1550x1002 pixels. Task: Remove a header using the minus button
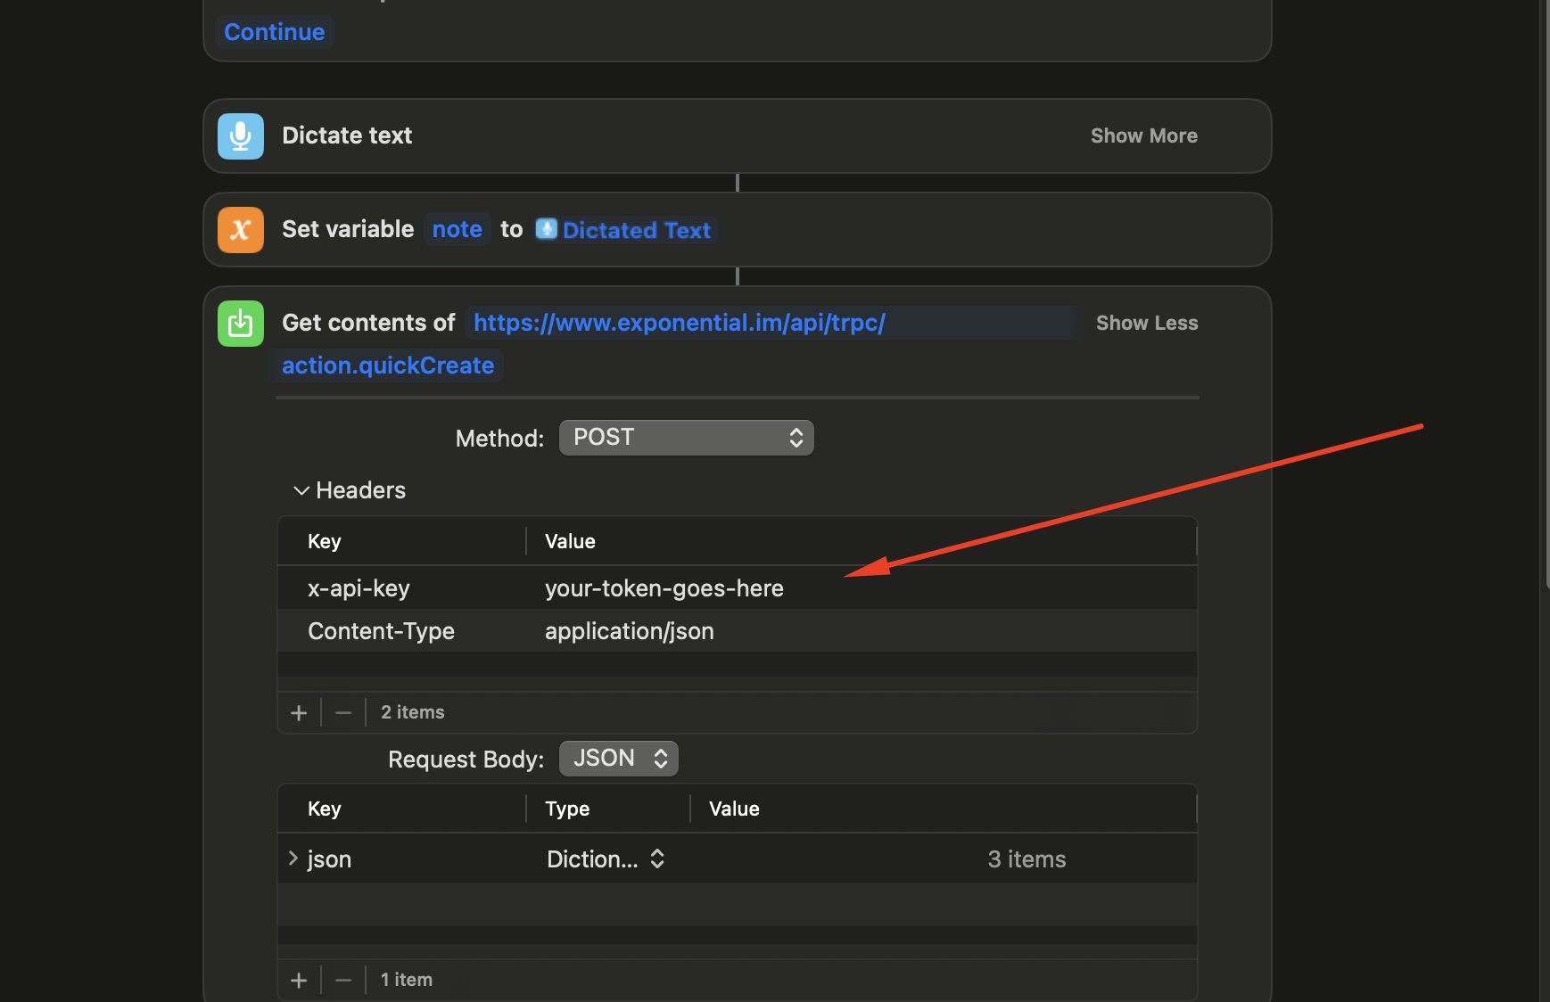[x=343, y=712]
